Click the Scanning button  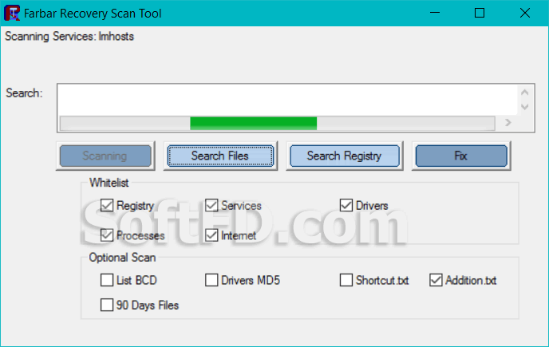click(105, 156)
